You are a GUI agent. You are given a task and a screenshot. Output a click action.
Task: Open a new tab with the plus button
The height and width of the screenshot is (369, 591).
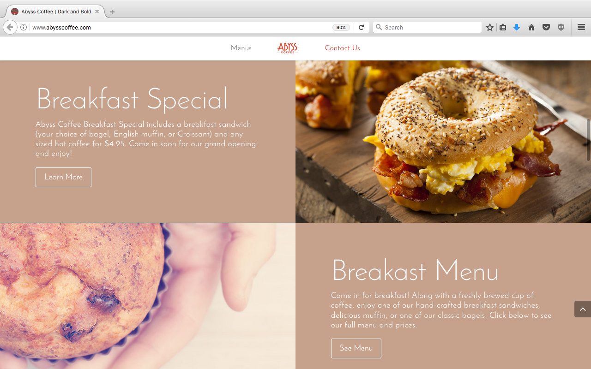(x=112, y=12)
